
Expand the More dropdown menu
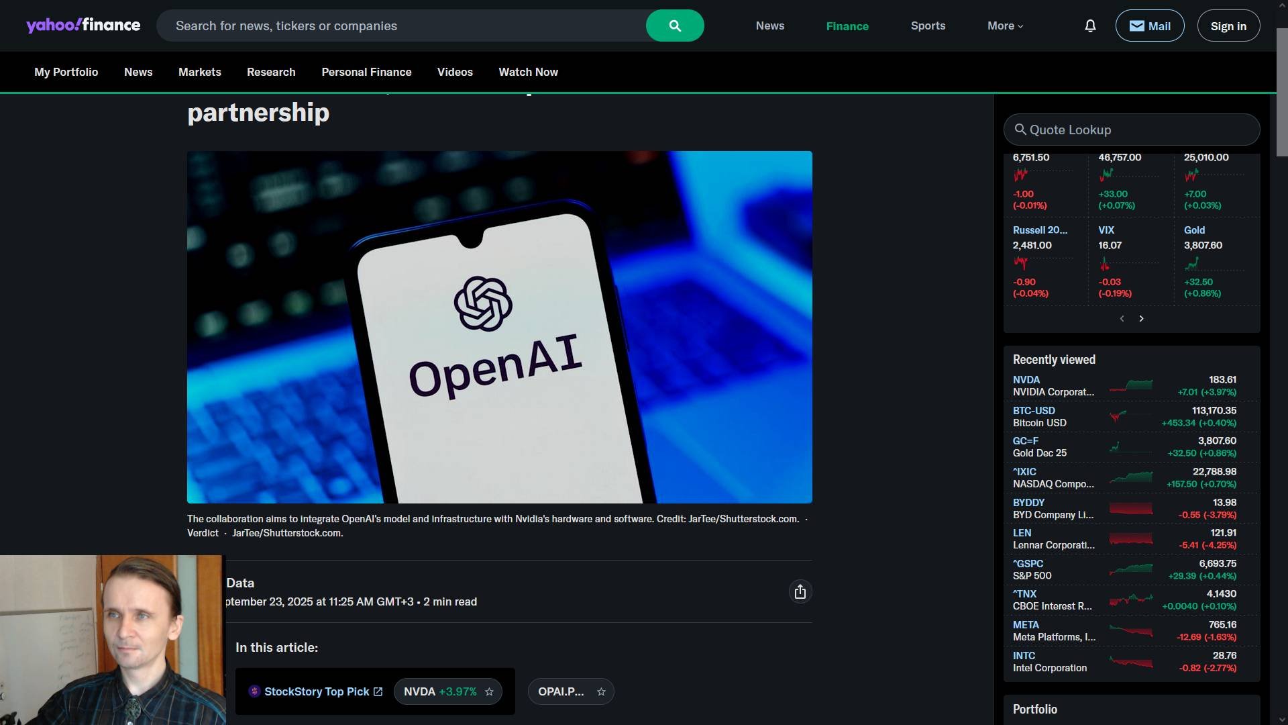coord(1004,26)
